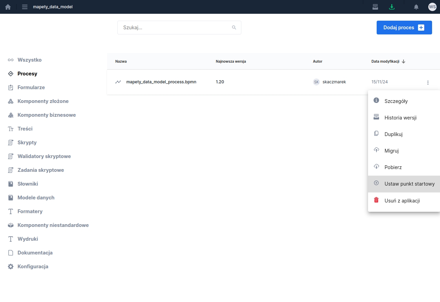Image resolution: width=440 pixels, height=302 pixels.
Task: Click the three-dot menu for process row
Action: (x=428, y=82)
